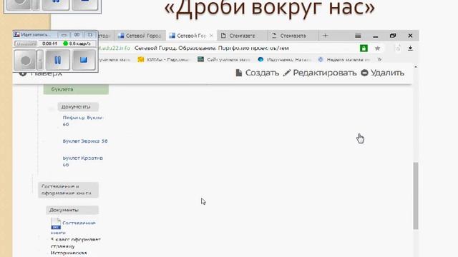Image resolution: width=458 pixels, height=257 pixels.
Task: Click the scrollbar up arrow
Action: point(416,67)
